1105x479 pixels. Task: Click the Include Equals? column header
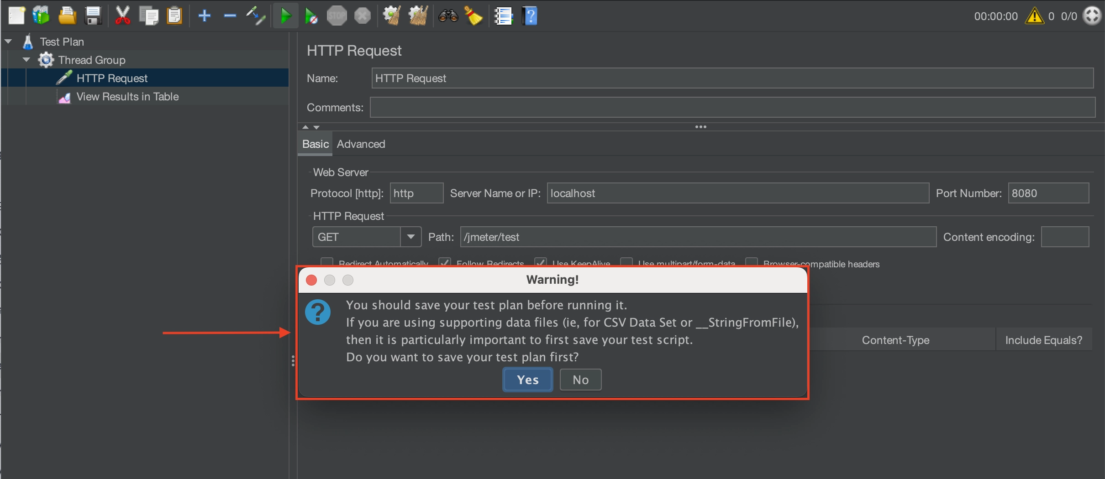1044,340
